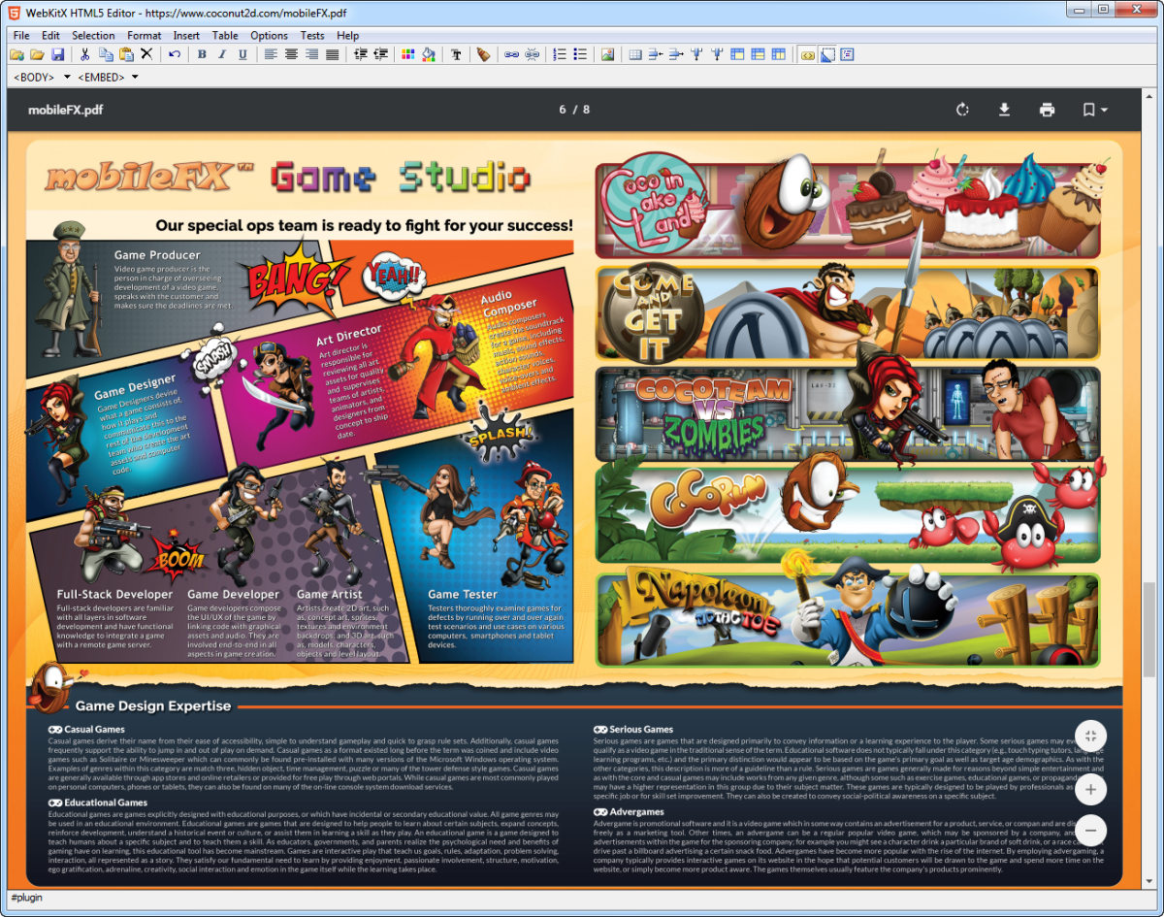1164x917 pixels.
Task: Click the open-folder icon beside the Save icon
Action: coord(37,54)
